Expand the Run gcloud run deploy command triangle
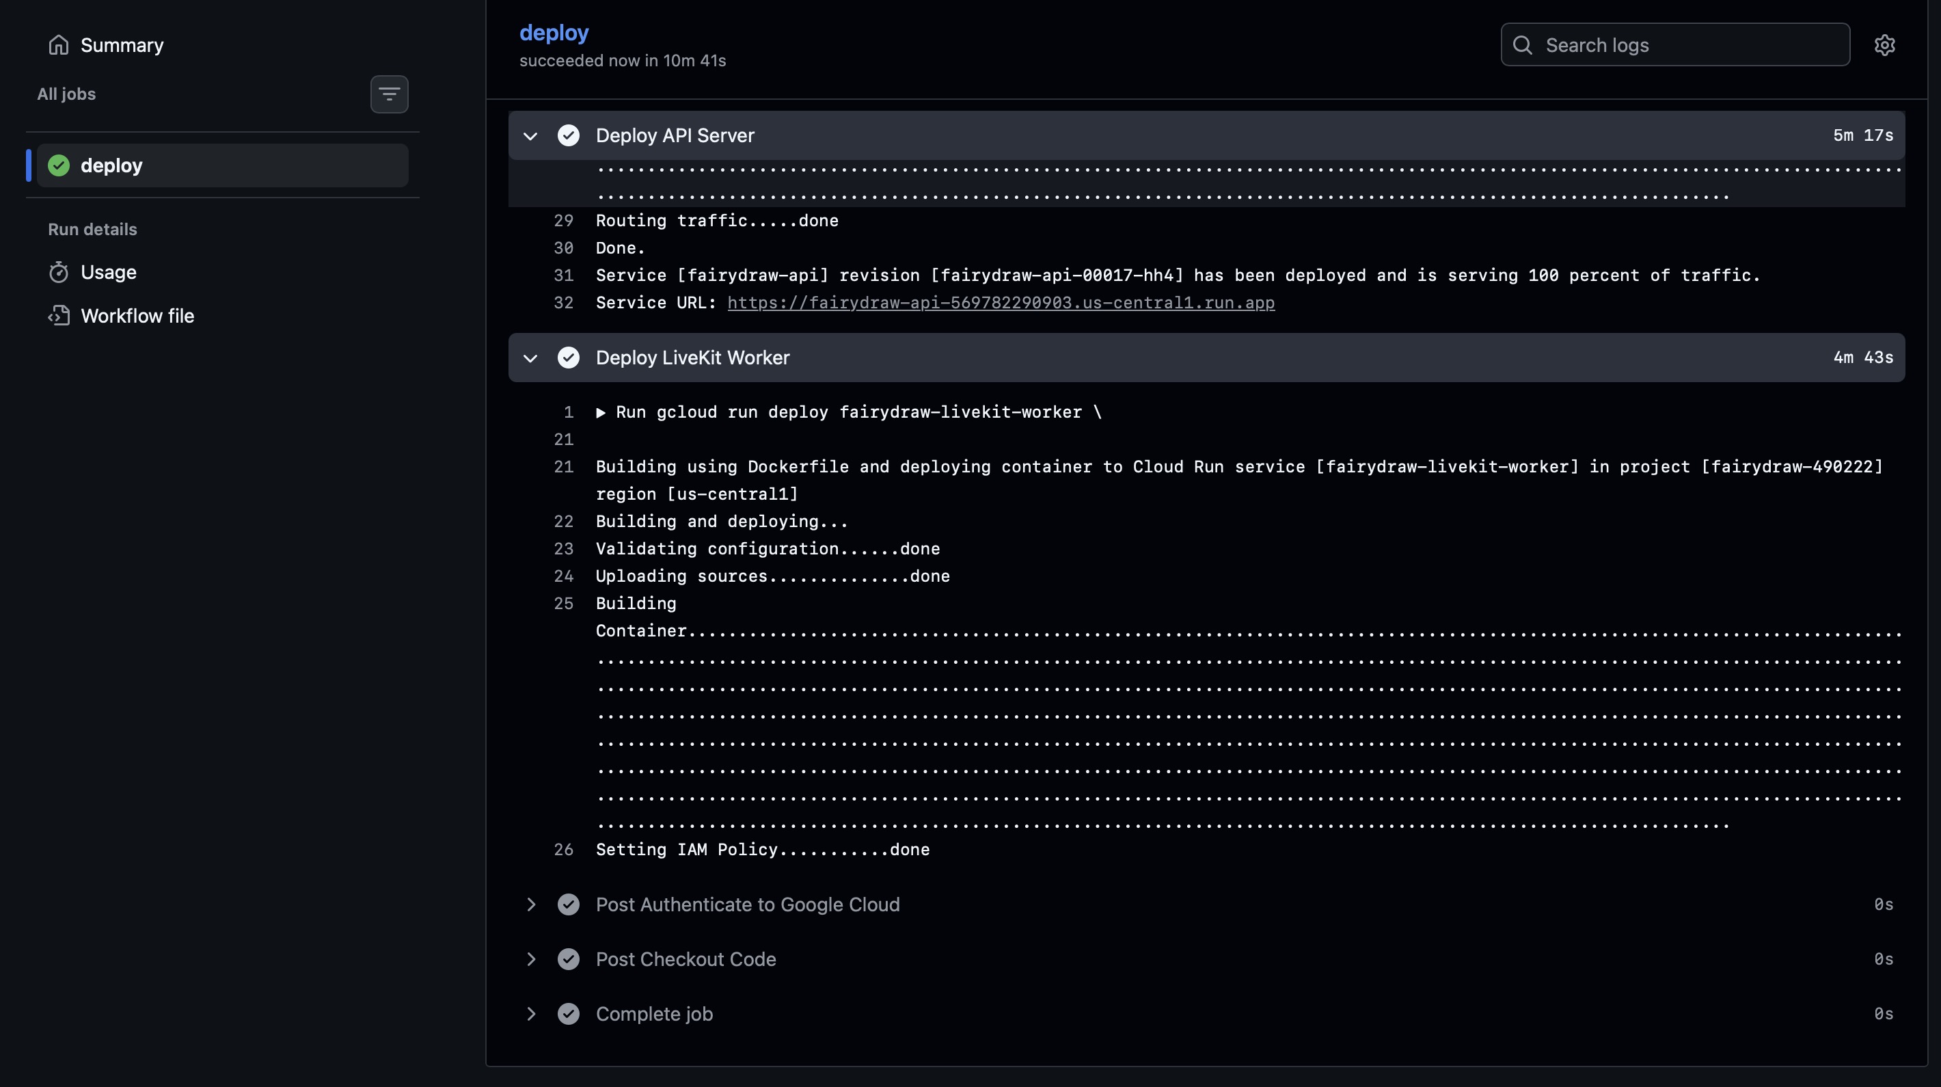 point(601,412)
